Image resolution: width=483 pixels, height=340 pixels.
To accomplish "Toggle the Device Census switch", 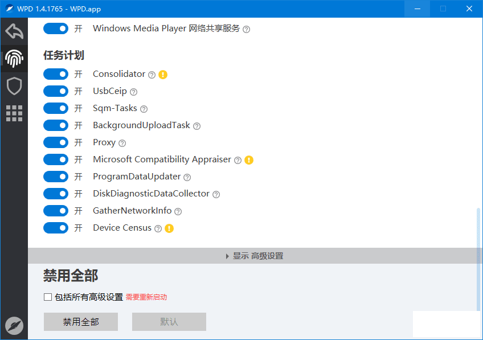I will pyautogui.click(x=56, y=228).
